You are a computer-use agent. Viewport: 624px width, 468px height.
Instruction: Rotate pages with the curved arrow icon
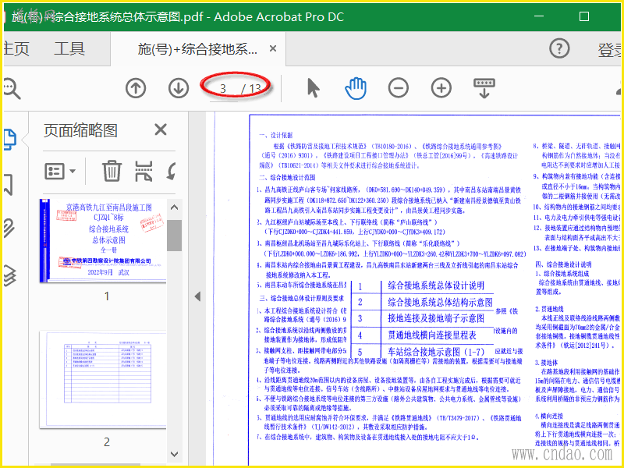point(172,172)
